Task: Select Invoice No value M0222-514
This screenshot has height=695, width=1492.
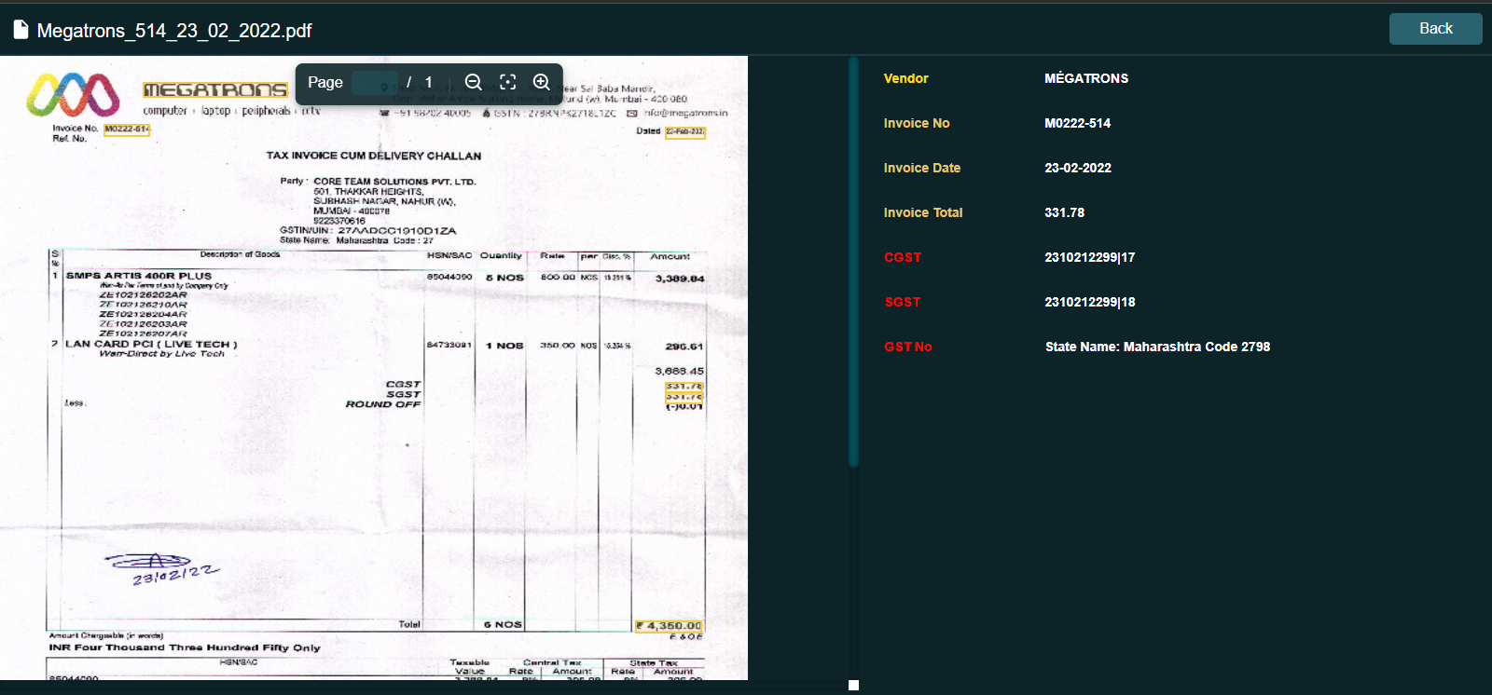Action: (1077, 123)
